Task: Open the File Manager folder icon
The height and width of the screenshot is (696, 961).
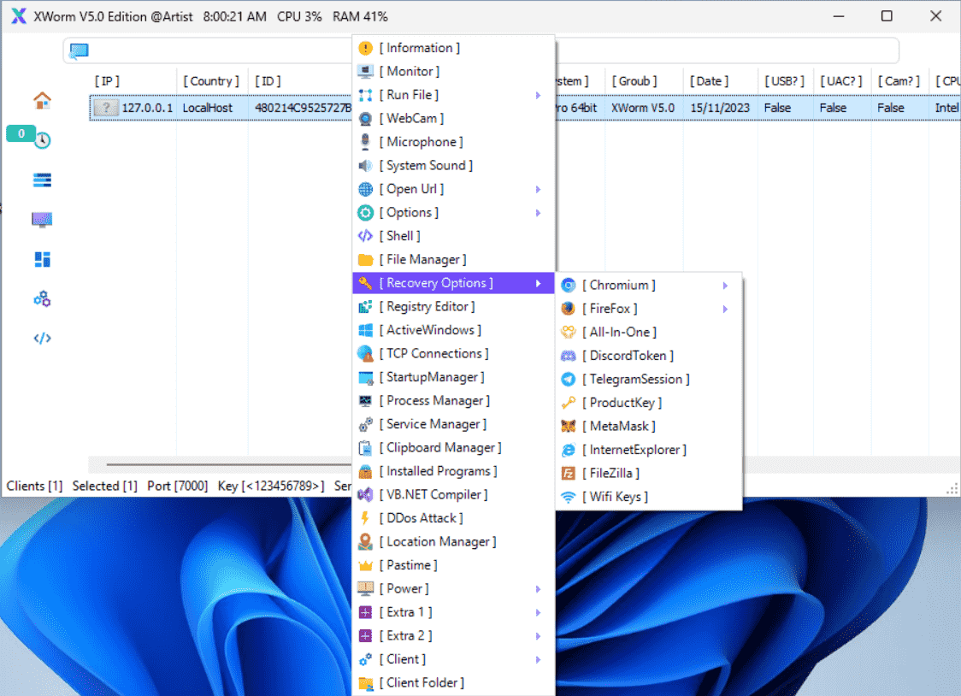Action: click(365, 260)
